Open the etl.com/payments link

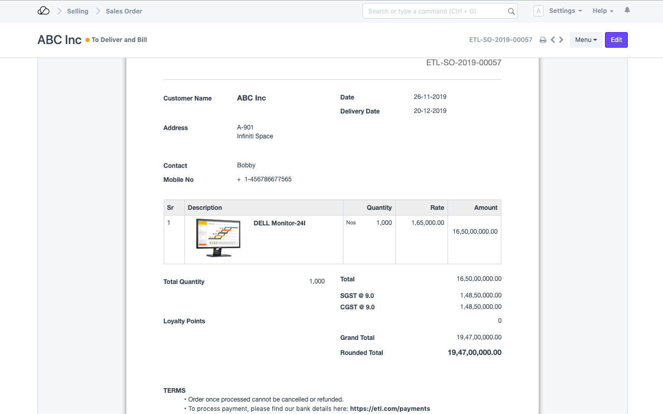[x=390, y=408]
